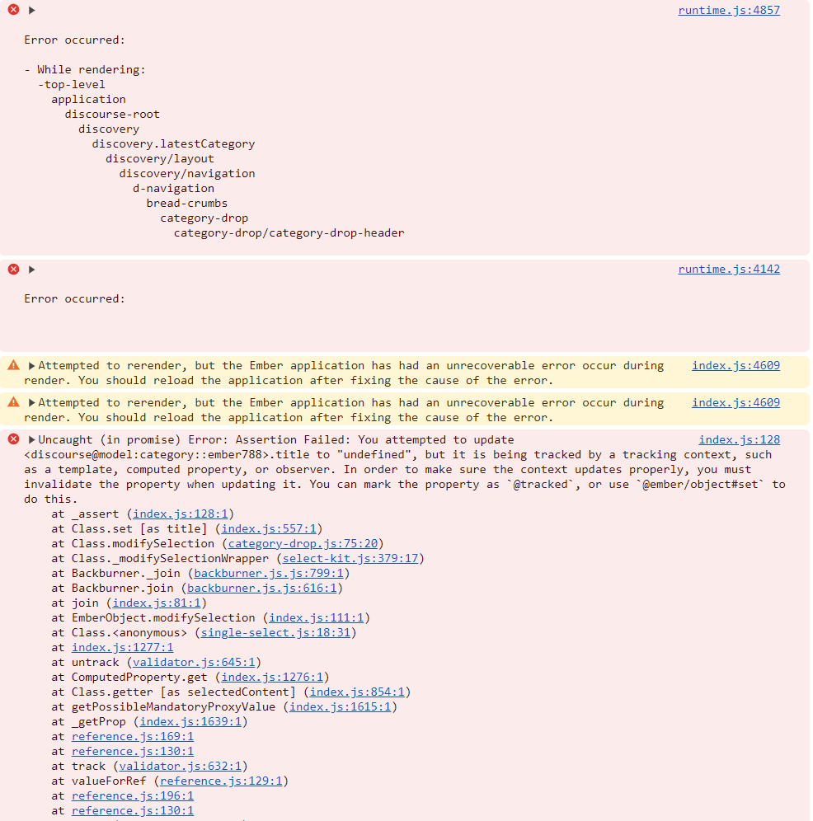813x821 pixels.
Task: Open index.js:1277:1 stack link
Action: click(123, 648)
